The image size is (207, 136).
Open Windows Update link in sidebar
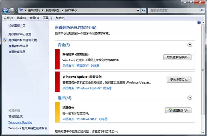[x=20, y=122]
